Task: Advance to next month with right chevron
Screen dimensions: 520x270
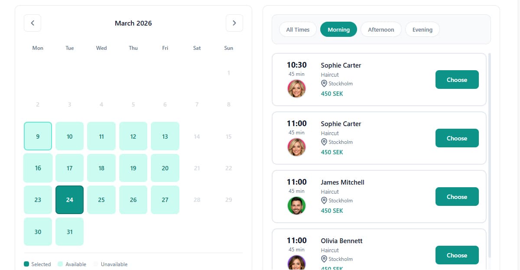Action: pos(234,23)
